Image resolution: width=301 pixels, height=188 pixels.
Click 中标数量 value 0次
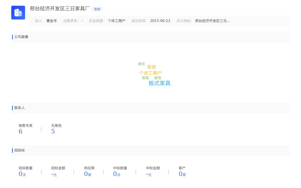(117, 174)
